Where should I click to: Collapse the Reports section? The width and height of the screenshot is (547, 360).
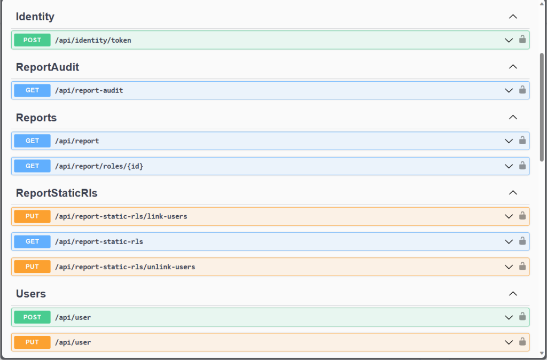click(x=513, y=118)
